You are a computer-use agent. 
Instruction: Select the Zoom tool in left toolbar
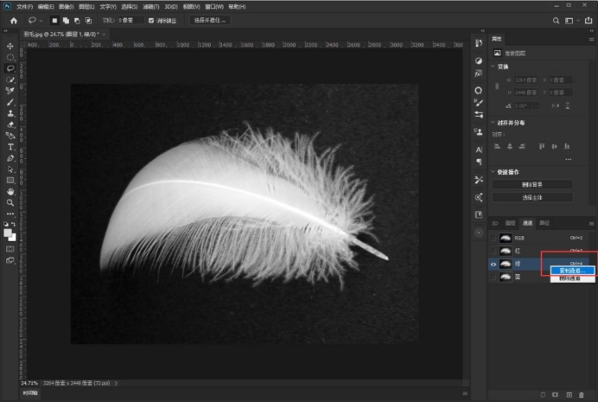(x=10, y=202)
